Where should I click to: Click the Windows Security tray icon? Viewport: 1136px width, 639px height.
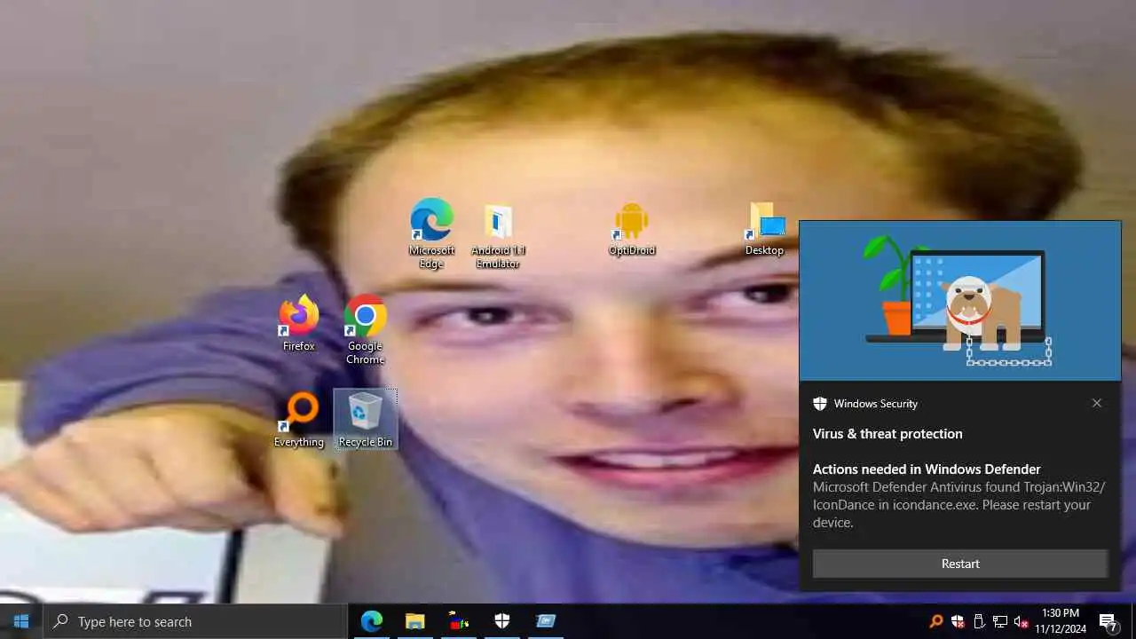coord(958,621)
